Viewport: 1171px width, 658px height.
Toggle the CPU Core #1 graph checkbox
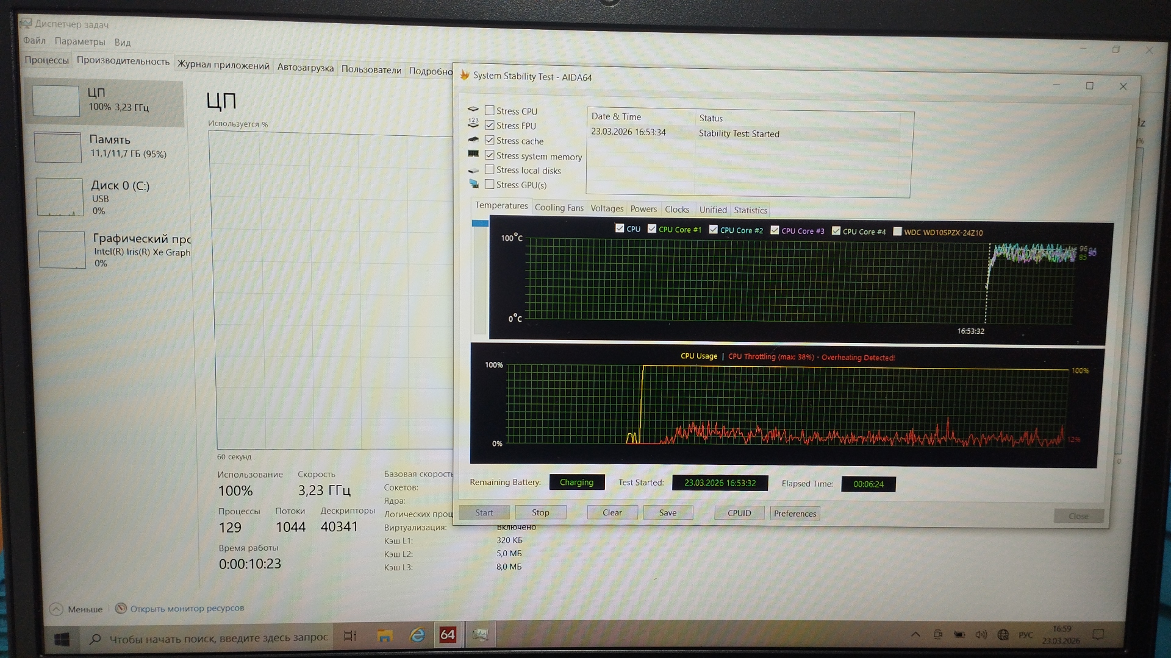(x=652, y=228)
